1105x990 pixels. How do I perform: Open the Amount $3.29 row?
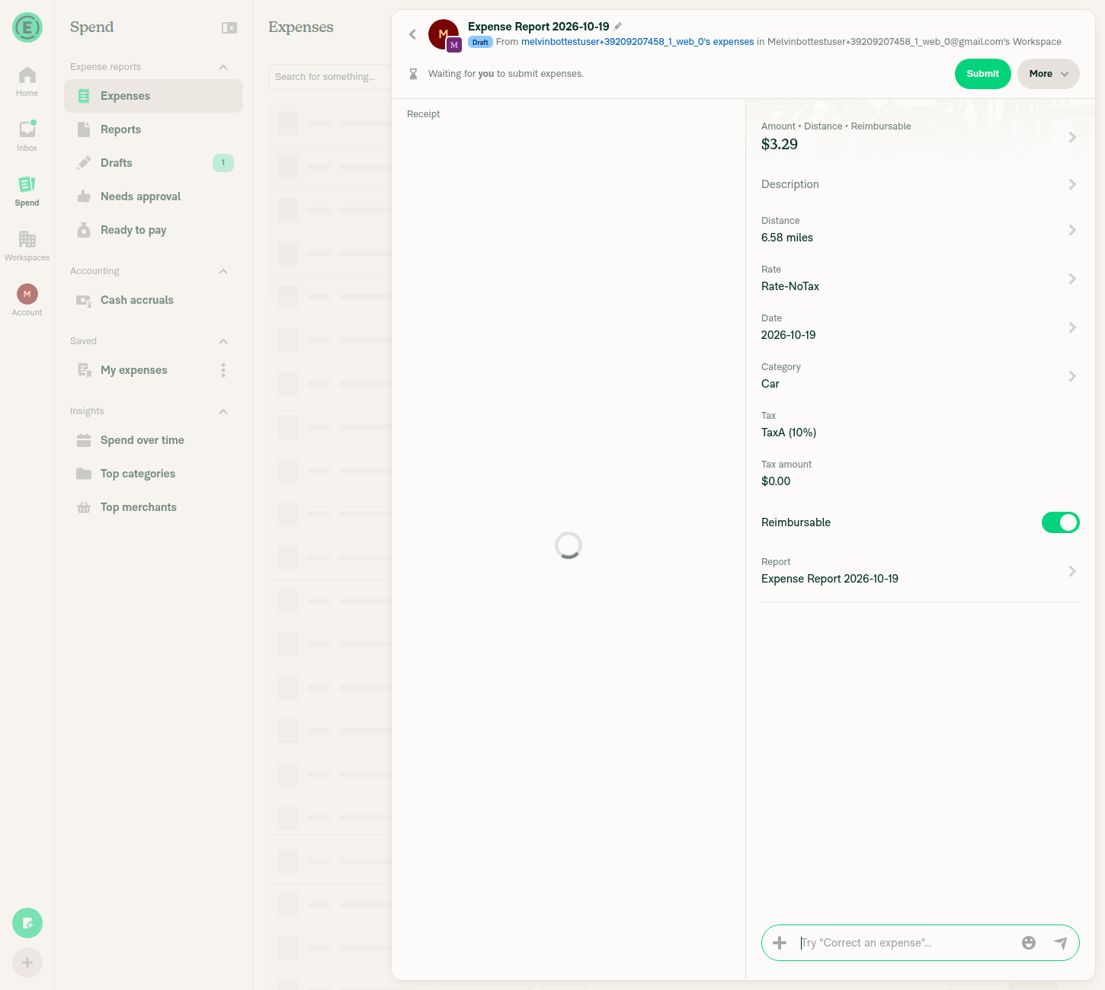tap(920, 137)
